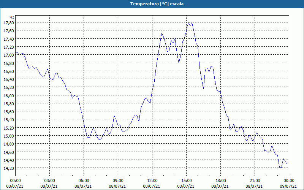Select the 06:00 time label
The width and height of the screenshot is (304, 190).
[x=84, y=181]
